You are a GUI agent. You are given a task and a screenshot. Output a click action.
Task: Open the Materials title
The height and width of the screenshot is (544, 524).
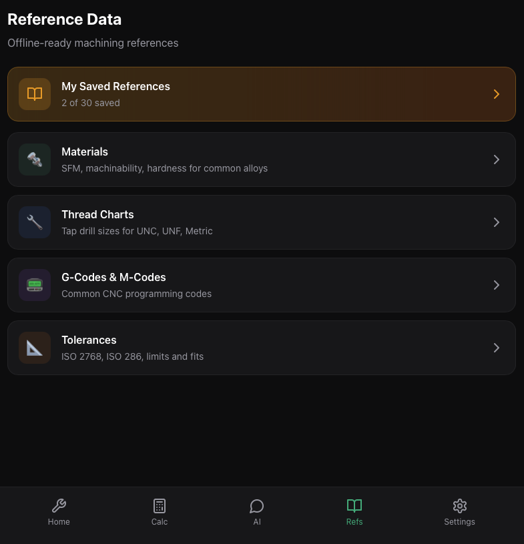[85, 152]
